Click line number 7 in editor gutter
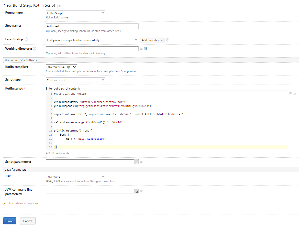Screen dimensions: 300x229 coord(51,118)
